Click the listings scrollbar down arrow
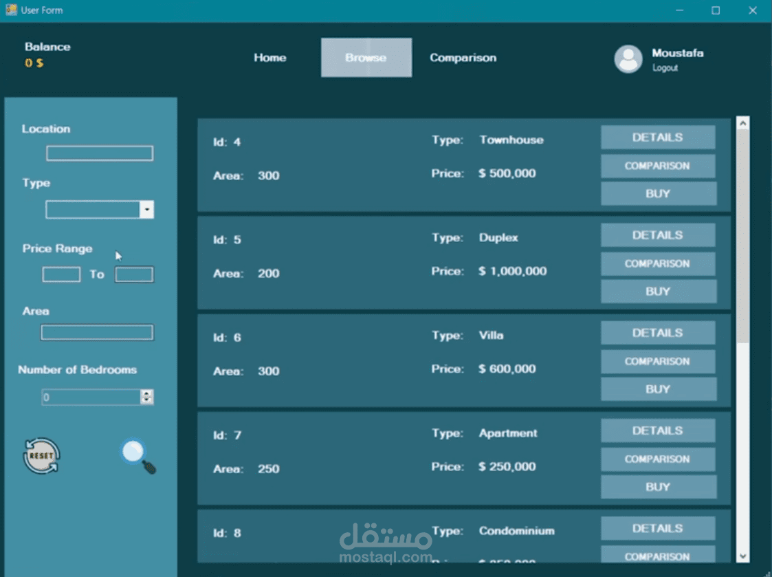The image size is (772, 577). (743, 556)
